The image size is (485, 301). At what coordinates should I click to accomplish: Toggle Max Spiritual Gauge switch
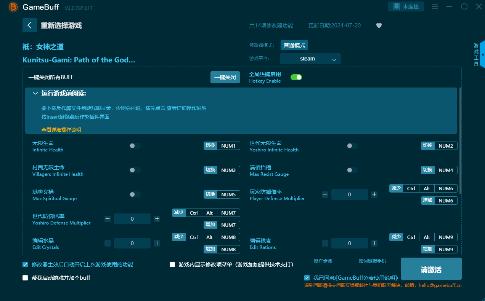click(135, 194)
